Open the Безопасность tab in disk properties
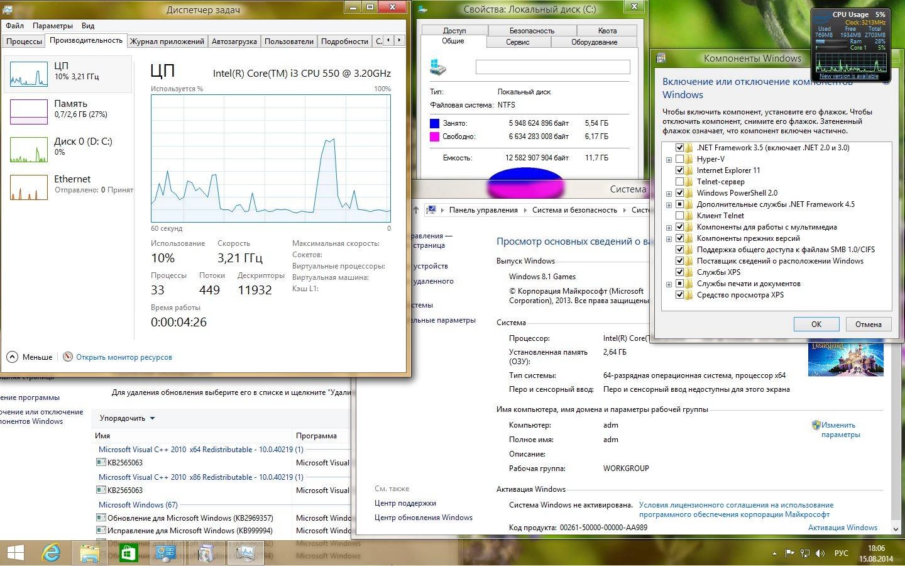Screen dimensions: 905x566 point(532,30)
